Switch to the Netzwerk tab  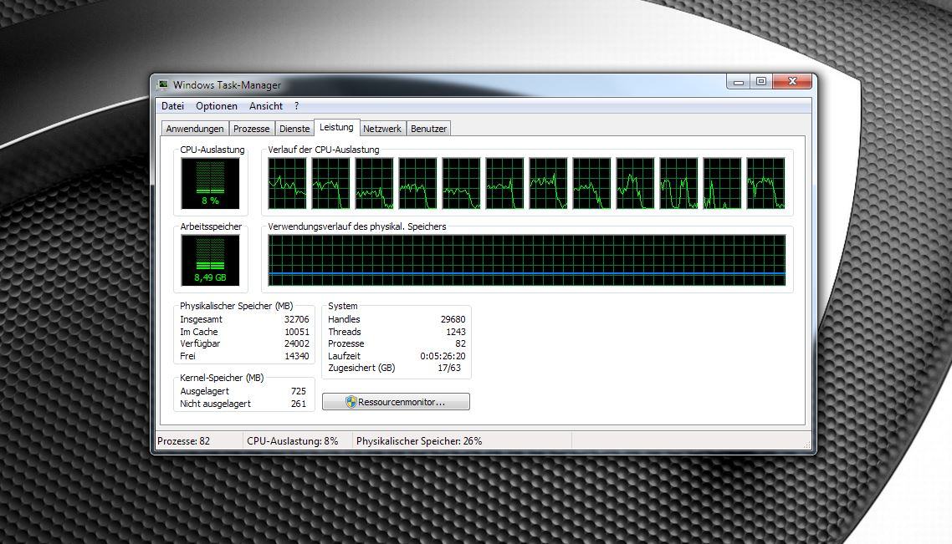pos(382,129)
